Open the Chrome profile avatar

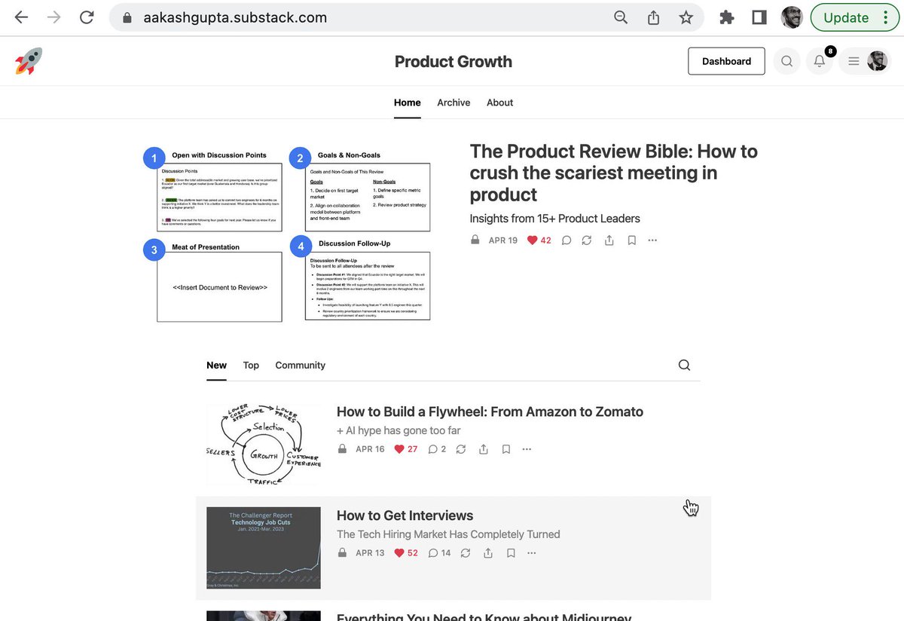tap(792, 17)
